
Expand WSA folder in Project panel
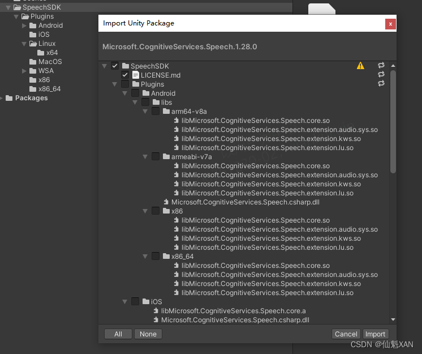[24, 71]
